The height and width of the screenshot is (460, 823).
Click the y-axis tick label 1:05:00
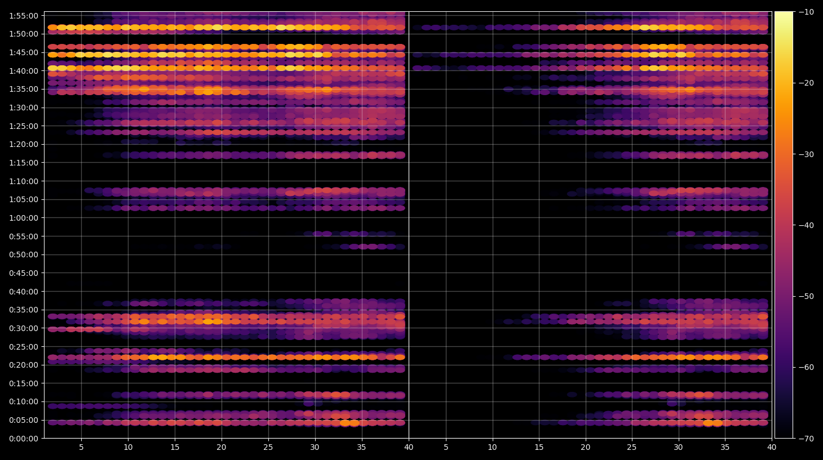point(24,199)
